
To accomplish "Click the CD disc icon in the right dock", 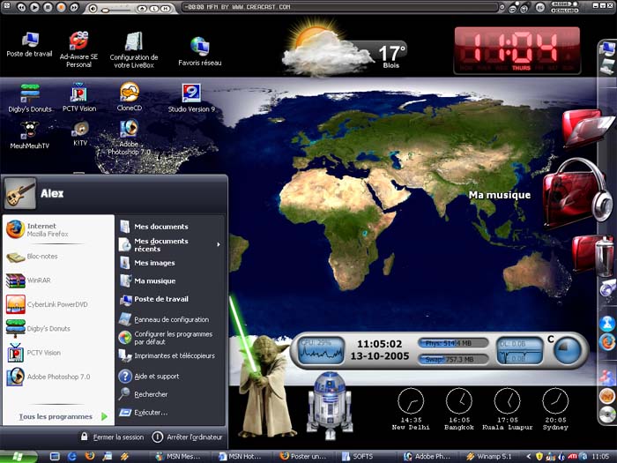I will (x=607, y=414).
